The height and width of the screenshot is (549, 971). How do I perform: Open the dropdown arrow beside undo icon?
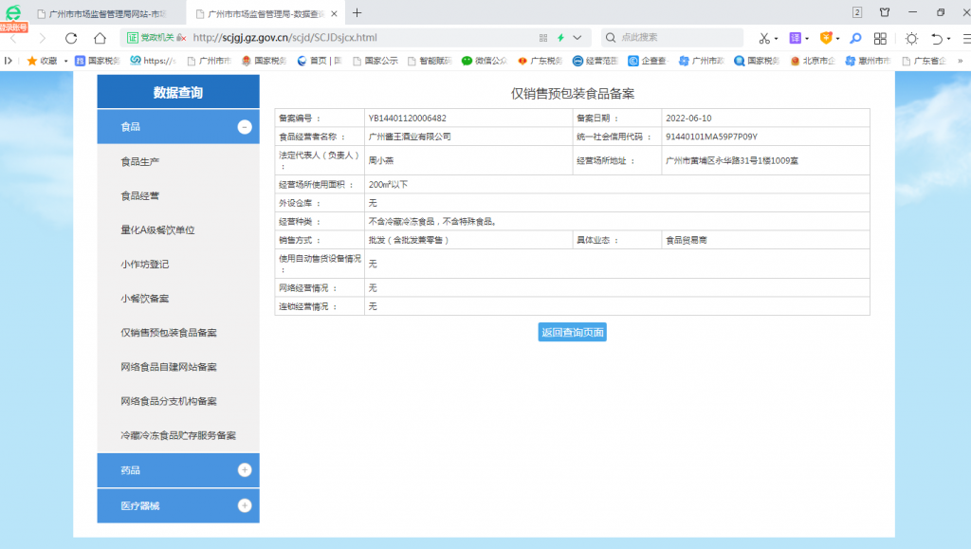tap(948, 39)
